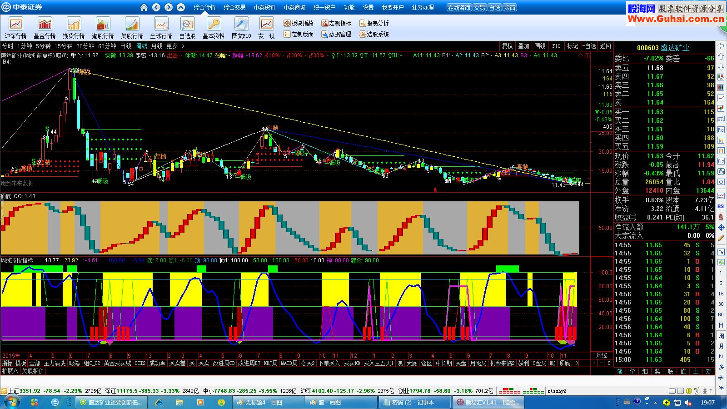
Task: Click the FS icon in right sidebar
Action: (721, 252)
